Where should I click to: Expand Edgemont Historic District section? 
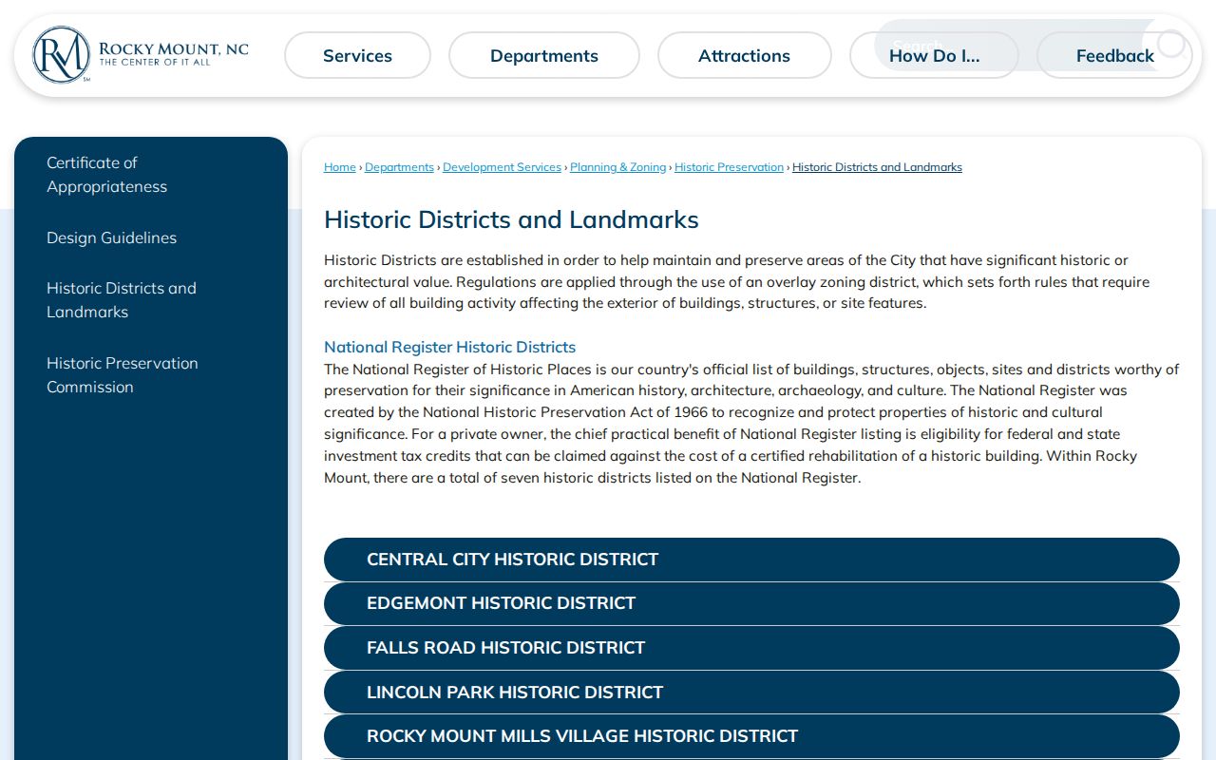[x=751, y=603]
